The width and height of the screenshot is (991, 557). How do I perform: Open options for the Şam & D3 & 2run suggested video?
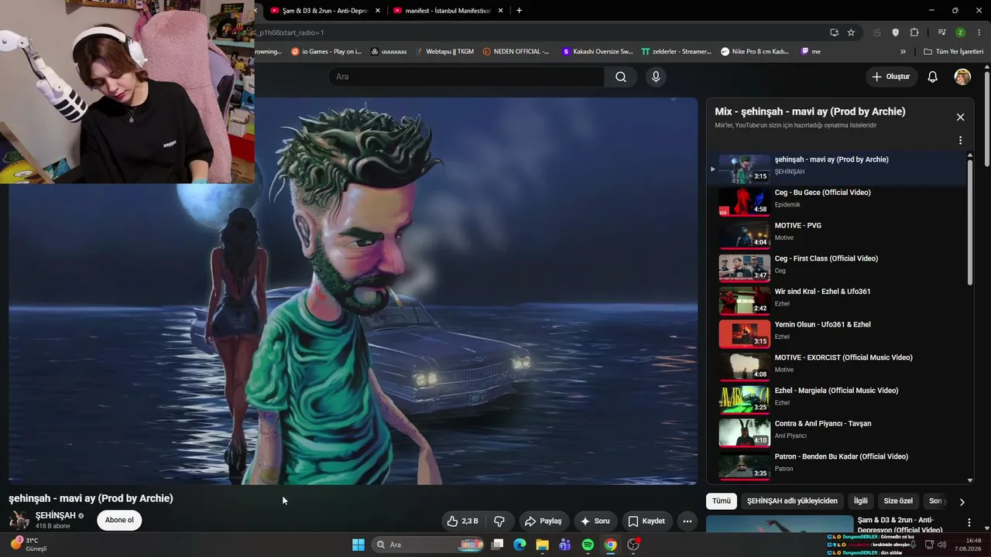(969, 523)
